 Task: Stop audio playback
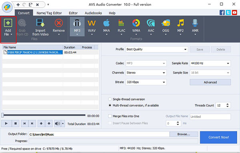tap(16, 123)
